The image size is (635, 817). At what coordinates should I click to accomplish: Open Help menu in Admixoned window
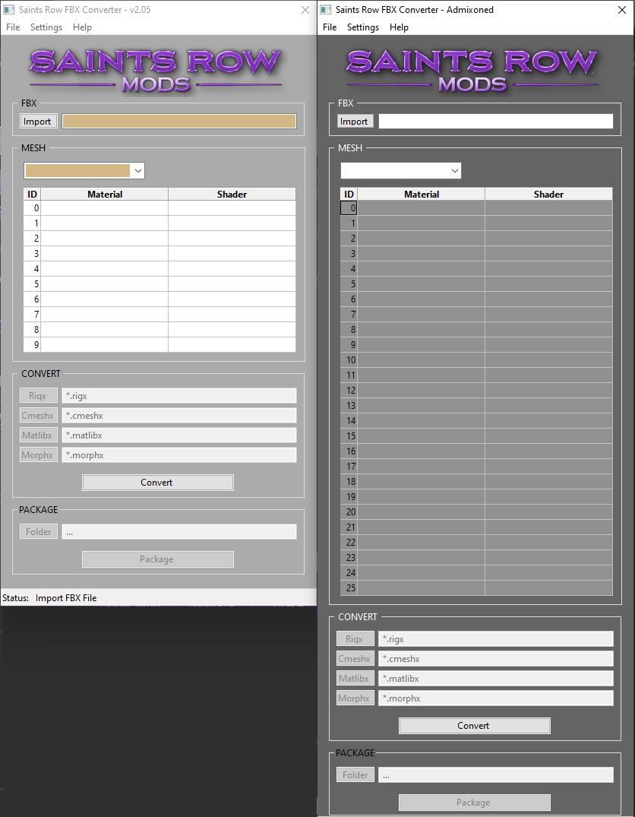pyautogui.click(x=399, y=27)
